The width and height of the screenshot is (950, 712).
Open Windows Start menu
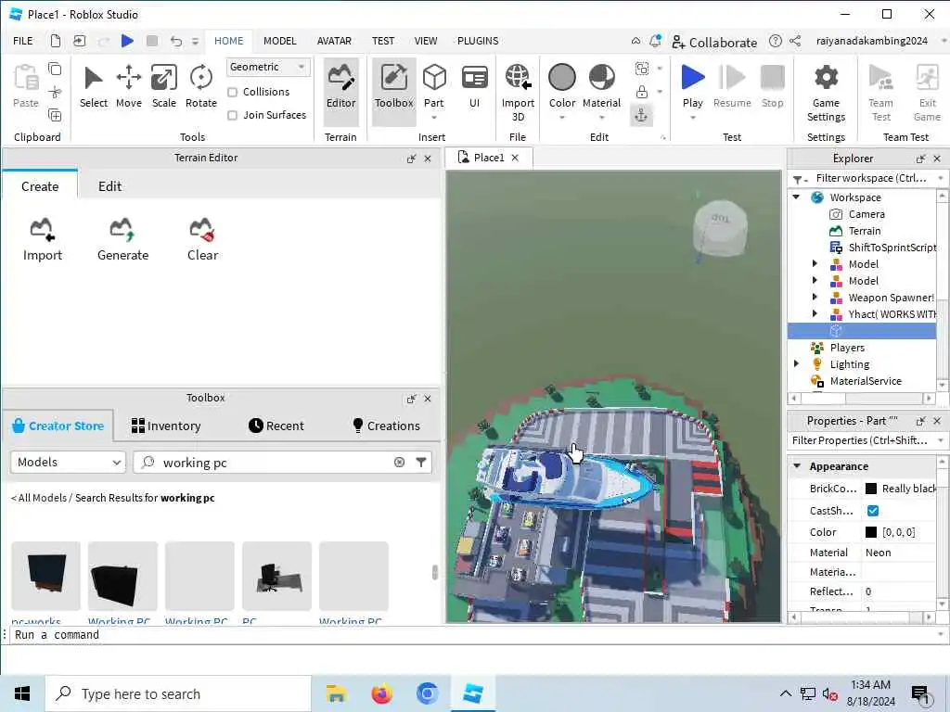click(22, 693)
